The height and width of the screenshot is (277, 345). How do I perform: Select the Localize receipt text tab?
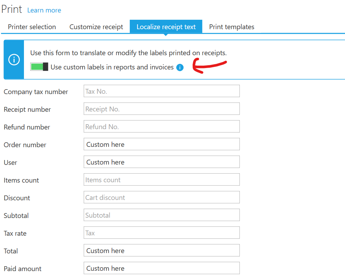coord(166,27)
